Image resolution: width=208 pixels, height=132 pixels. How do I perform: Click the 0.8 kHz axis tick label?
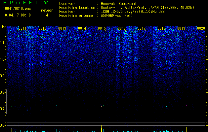(3, 92)
